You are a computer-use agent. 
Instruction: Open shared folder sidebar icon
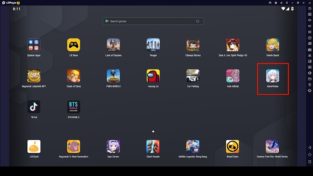310,79
